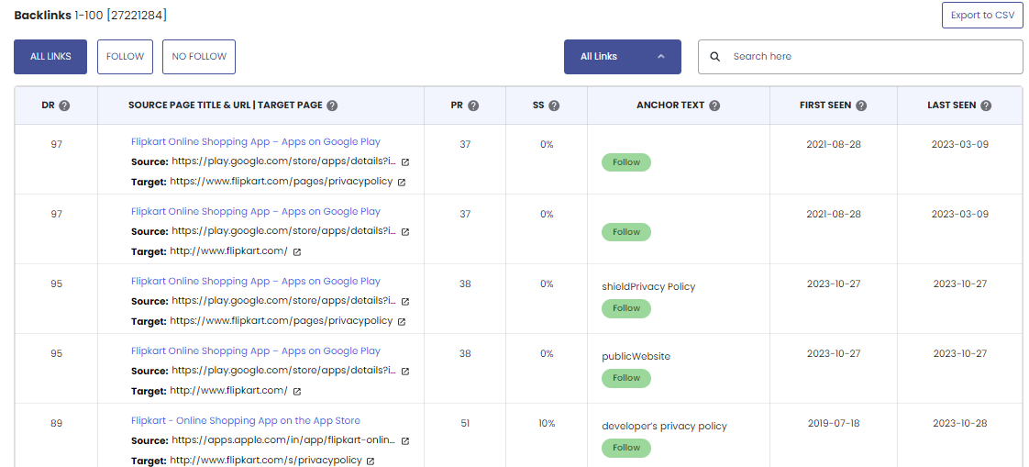Viewport: 1029px width, 467px height.
Task: Click Follow badge under publicWebsite anchor
Action: pyautogui.click(x=626, y=378)
